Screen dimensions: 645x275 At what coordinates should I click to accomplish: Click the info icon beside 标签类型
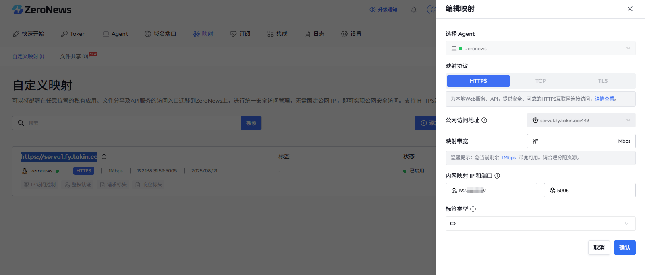pos(473,209)
